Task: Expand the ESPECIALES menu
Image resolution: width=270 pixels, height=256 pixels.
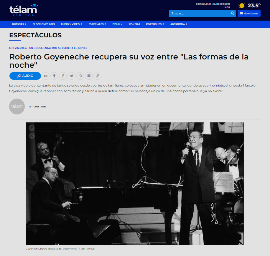Action: coord(97,24)
